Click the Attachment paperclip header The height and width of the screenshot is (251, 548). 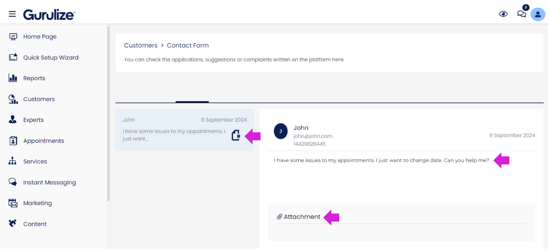pyautogui.click(x=299, y=217)
